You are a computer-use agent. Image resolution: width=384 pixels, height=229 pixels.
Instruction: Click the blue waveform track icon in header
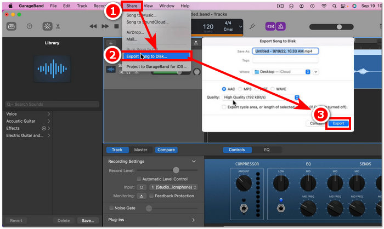[x=111, y=70]
